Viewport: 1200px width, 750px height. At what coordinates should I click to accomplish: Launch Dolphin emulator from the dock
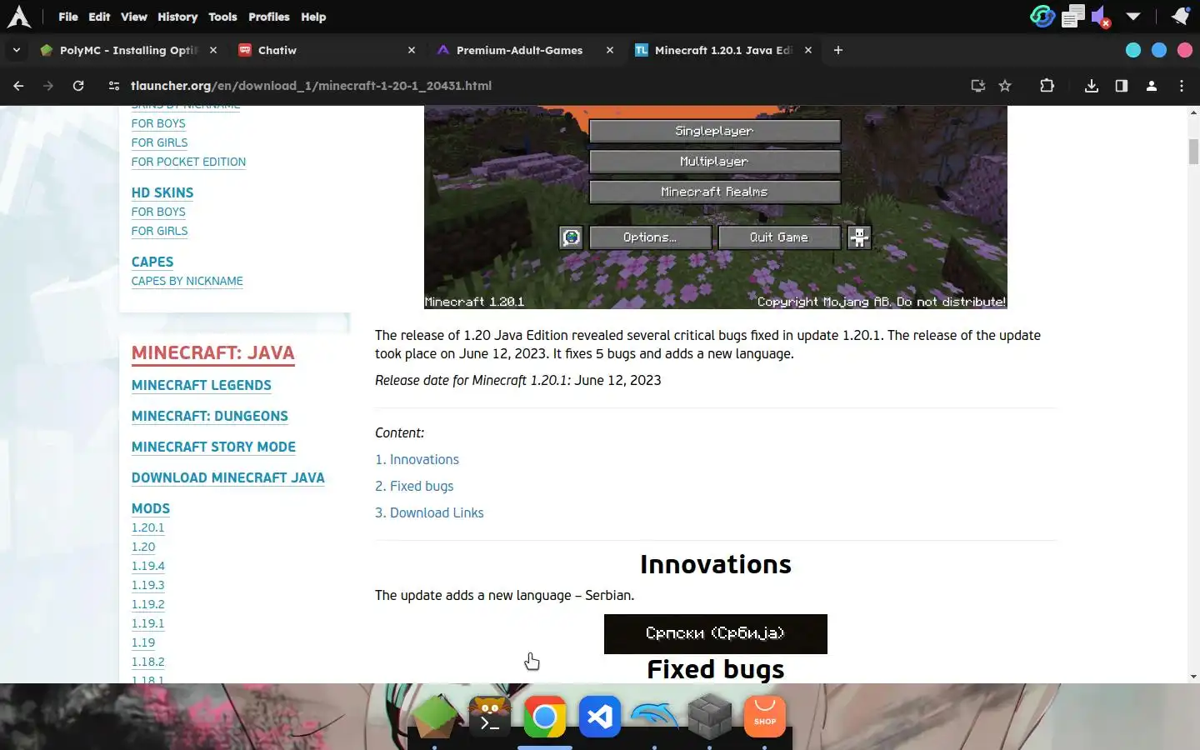654,716
